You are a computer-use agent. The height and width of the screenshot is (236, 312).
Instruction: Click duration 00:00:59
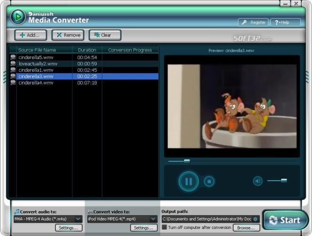[87, 64]
